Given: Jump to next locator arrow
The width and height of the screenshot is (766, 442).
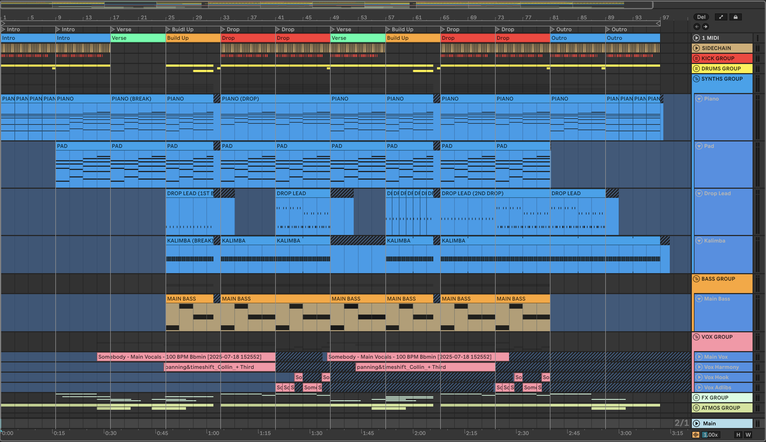Looking at the screenshot, I should coord(706,27).
